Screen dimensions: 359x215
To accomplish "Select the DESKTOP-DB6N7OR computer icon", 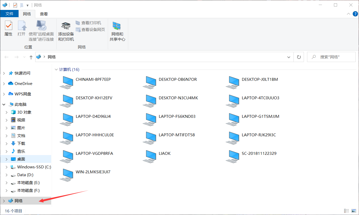I will tap(150, 83).
